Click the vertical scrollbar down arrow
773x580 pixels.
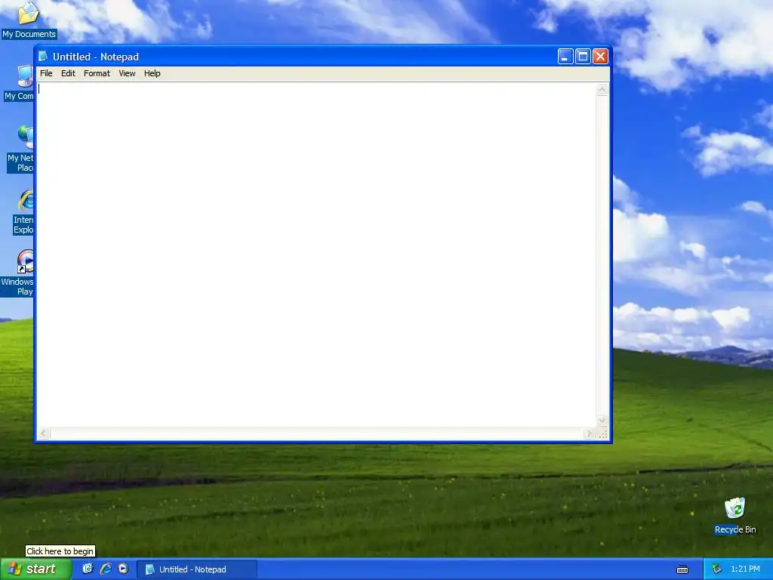point(602,421)
